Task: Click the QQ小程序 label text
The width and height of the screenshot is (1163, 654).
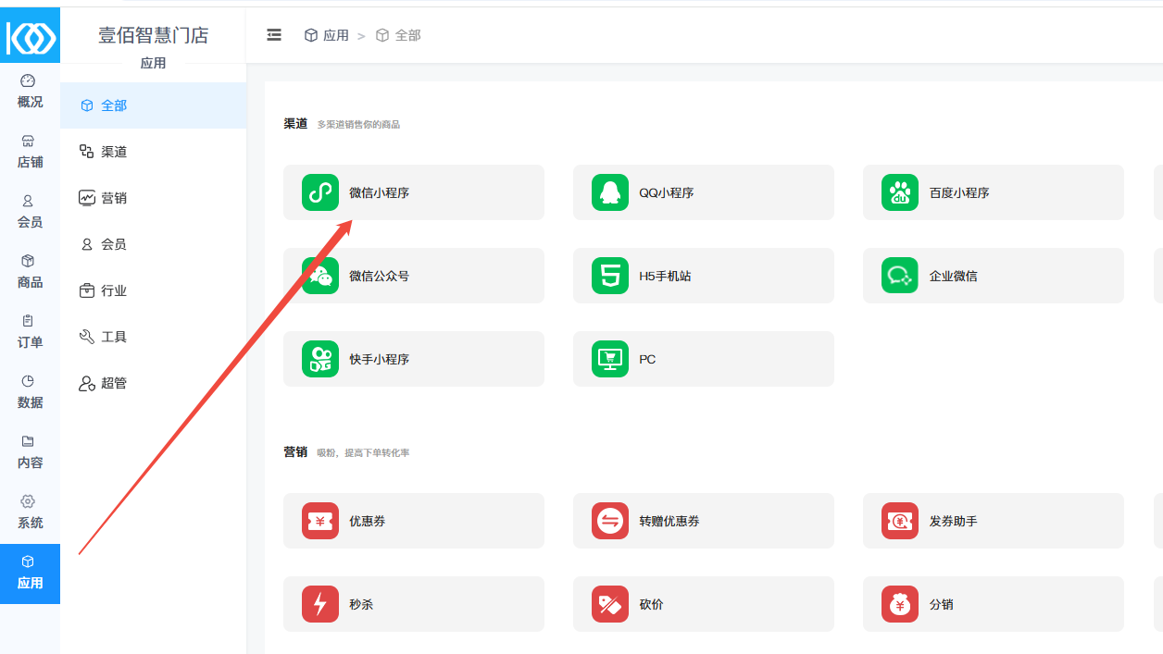Action: (x=667, y=193)
